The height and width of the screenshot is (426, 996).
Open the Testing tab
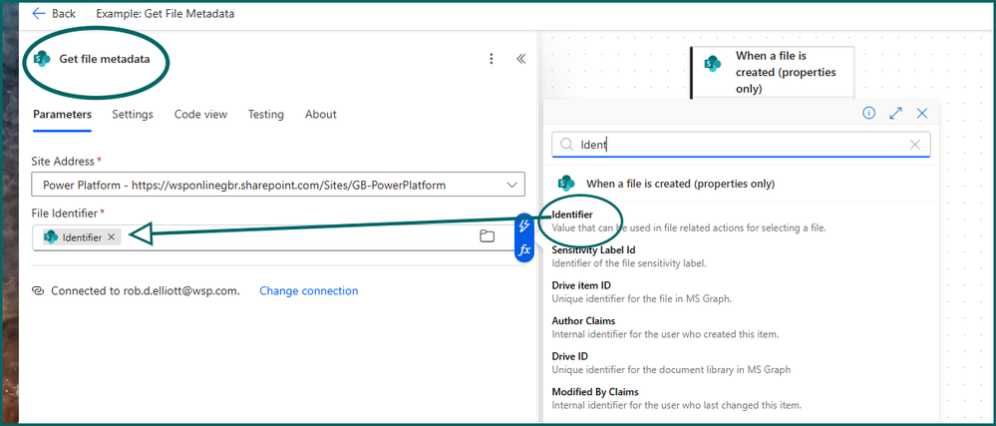[265, 115]
